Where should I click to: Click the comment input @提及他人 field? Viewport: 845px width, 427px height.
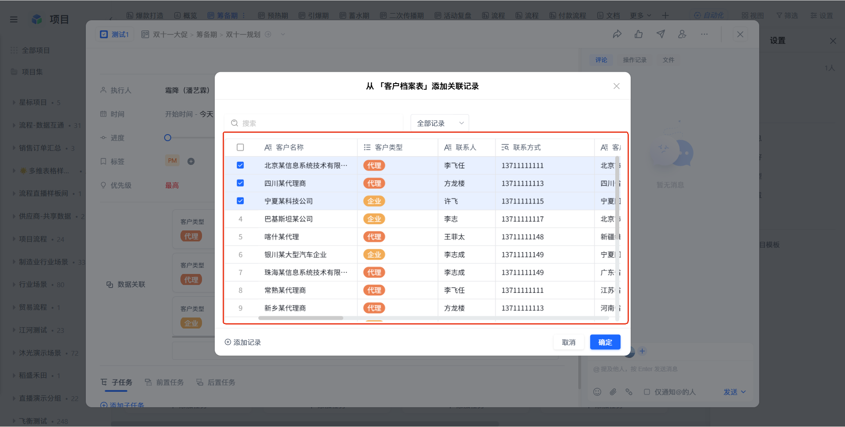(x=670, y=369)
